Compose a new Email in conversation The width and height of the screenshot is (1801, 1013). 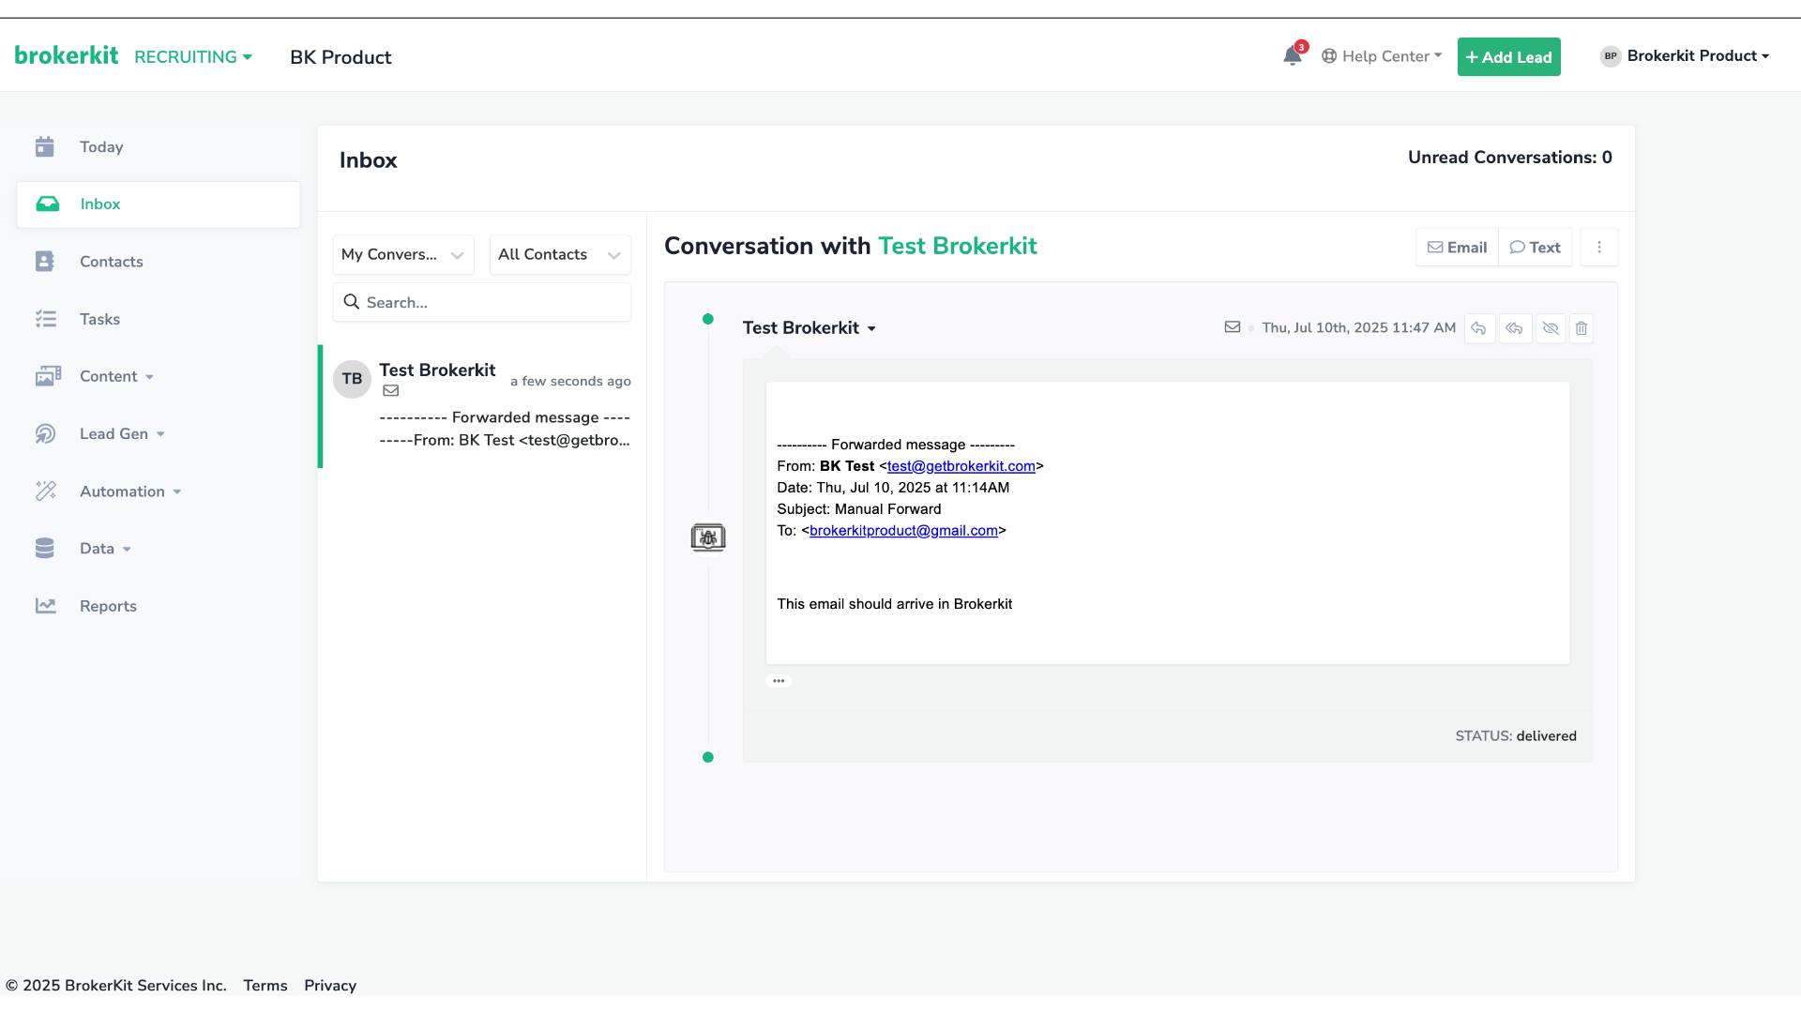tap(1457, 248)
